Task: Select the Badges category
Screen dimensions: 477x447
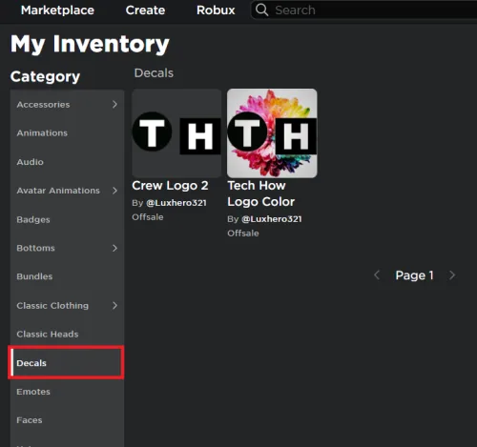Action: pos(67,219)
